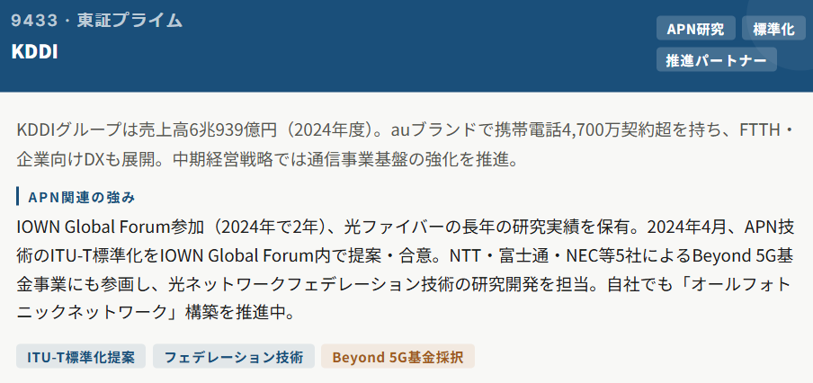Click the 推進パートナー badge
This screenshot has width=813, height=383.
coord(716,60)
